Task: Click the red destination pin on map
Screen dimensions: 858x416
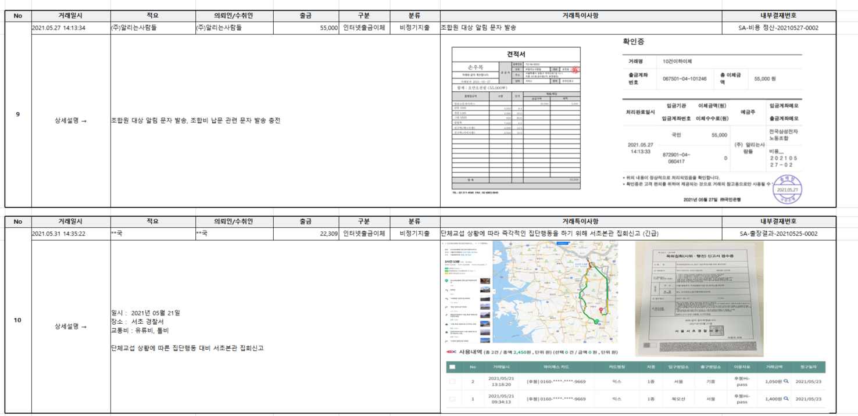Action: click(x=601, y=310)
